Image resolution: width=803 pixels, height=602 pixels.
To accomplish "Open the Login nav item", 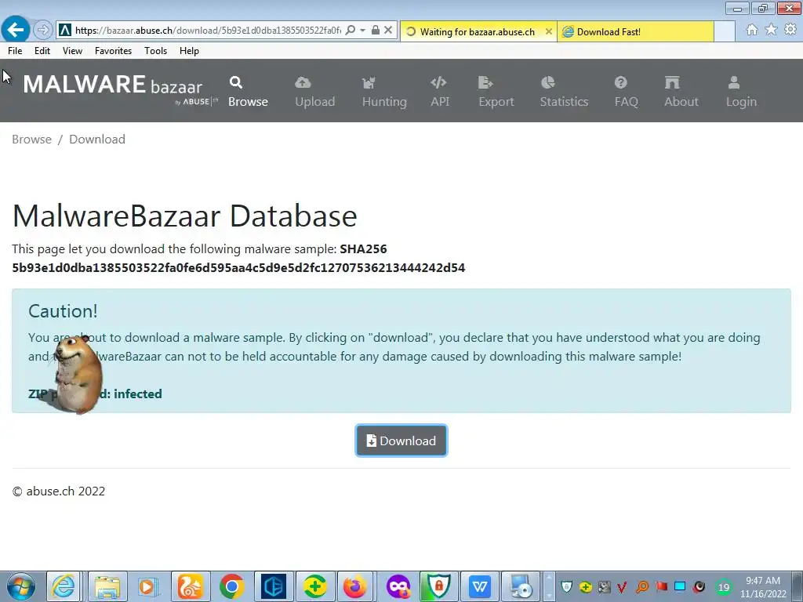I will click(x=741, y=92).
